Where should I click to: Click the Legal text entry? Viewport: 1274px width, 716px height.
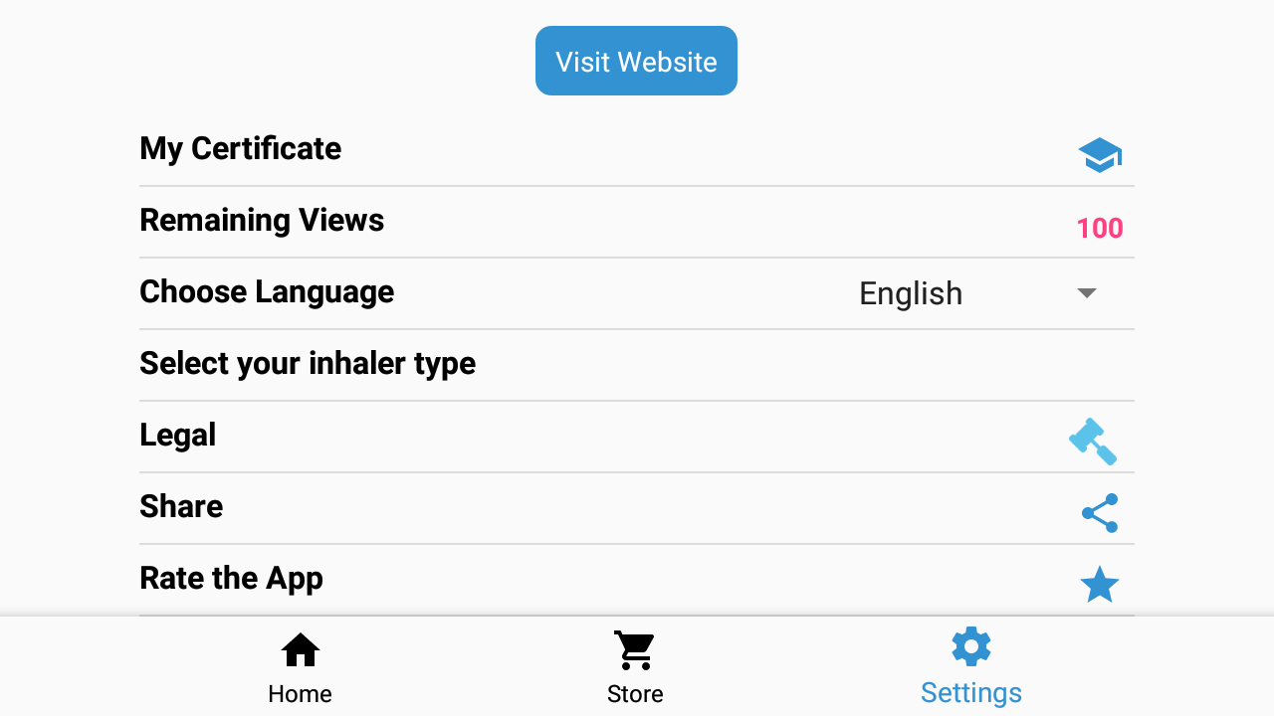point(178,435)
